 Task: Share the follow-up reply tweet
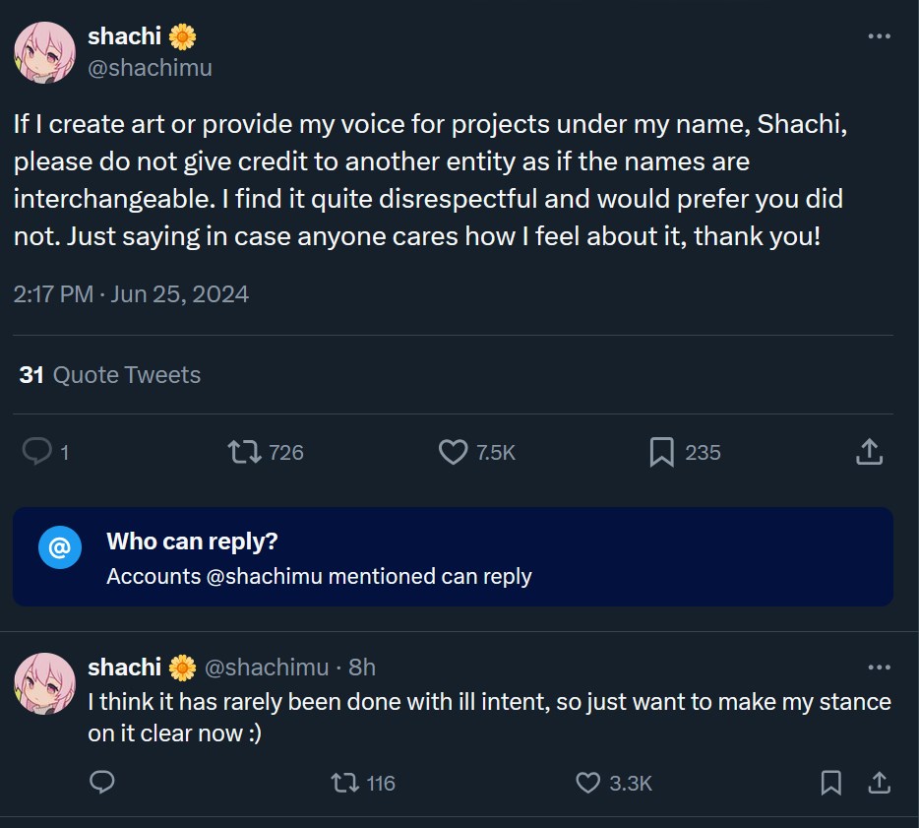coord(879,783)
